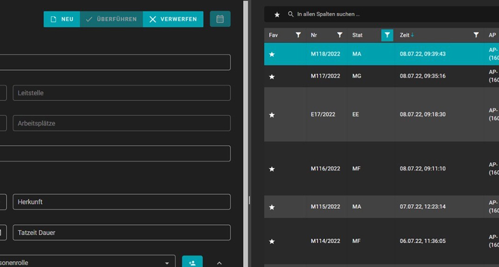499x267 pixels.
Task: Click time cell 08.07.22, 09:11:10
Action: 423,169
